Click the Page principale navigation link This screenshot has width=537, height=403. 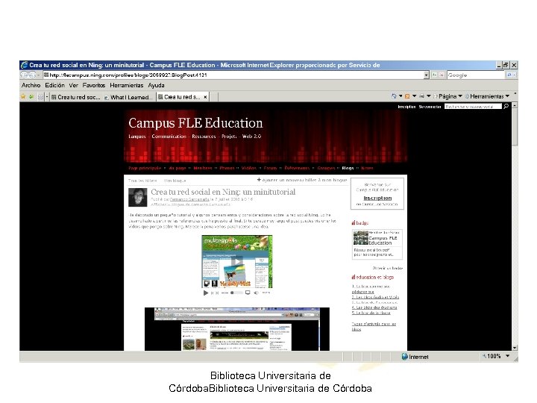(145, 168)
